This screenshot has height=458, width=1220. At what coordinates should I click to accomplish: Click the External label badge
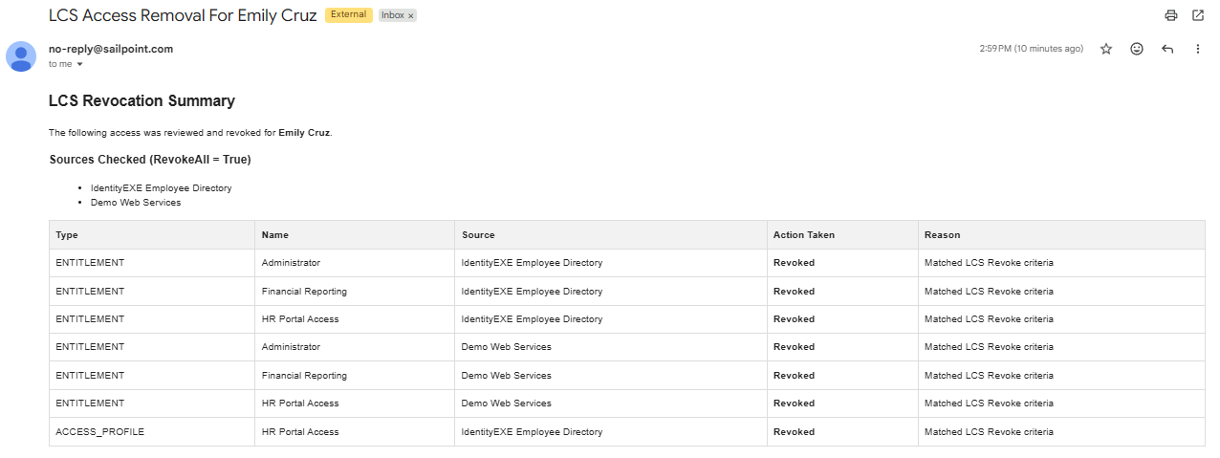coord(349,15)
